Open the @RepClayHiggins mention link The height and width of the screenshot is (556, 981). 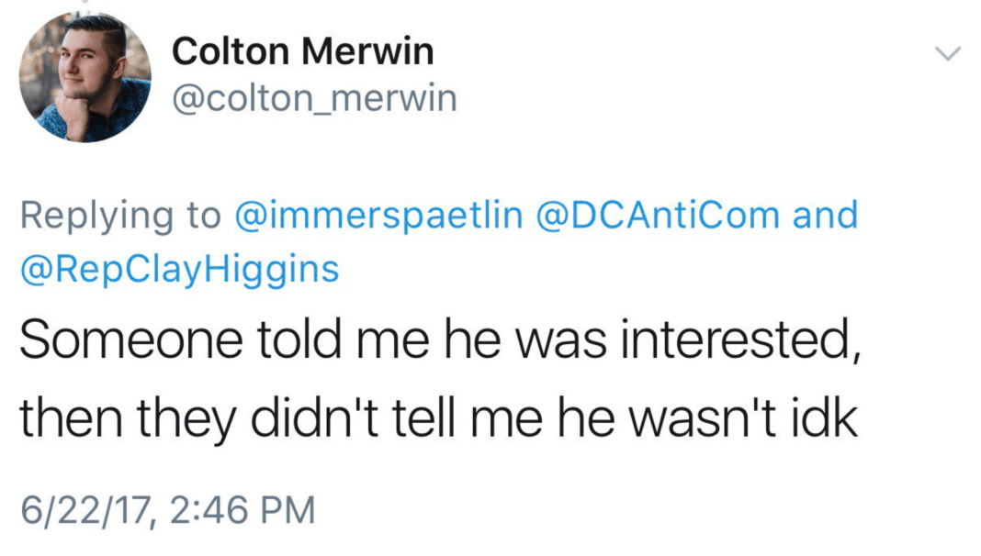[179, 269]
